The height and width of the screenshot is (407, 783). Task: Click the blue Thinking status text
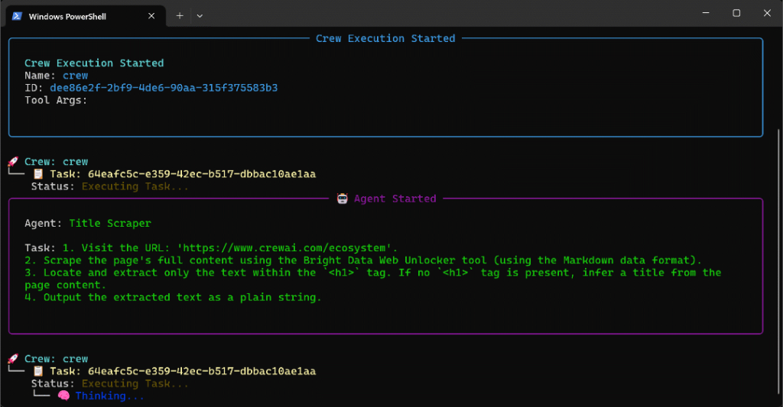109,396
